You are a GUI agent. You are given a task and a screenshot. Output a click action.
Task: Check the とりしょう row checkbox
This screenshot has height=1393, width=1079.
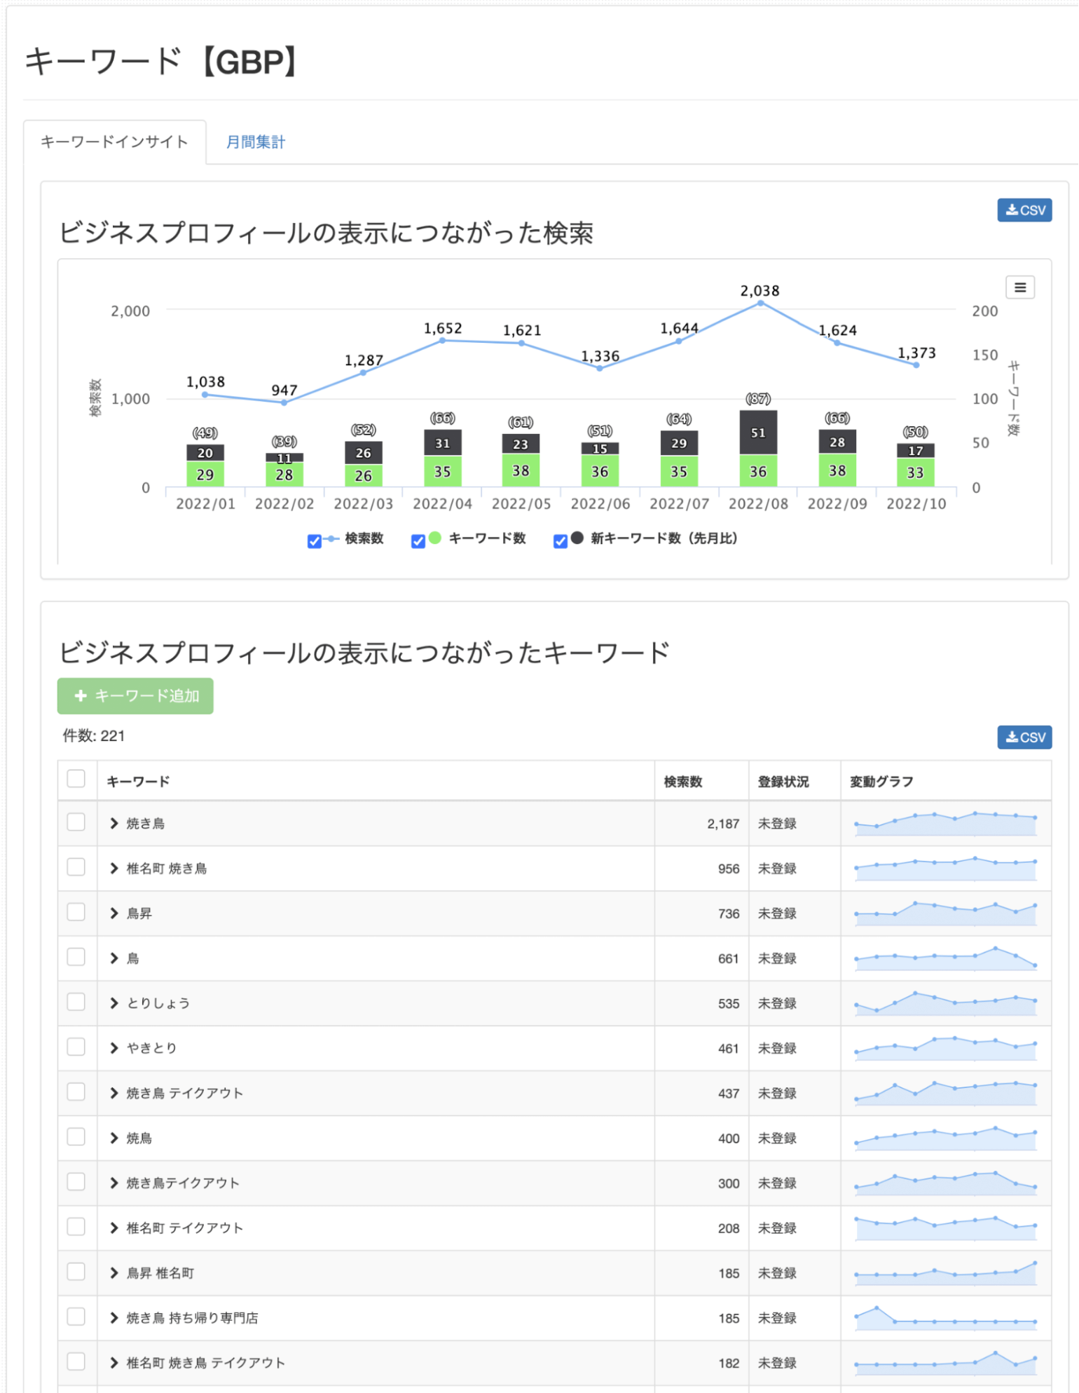[76, 1001]
